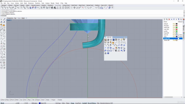Click the New sublayer icon in Layers panel
The width and height of the screenshot is (185, 104).
[167, 19]
